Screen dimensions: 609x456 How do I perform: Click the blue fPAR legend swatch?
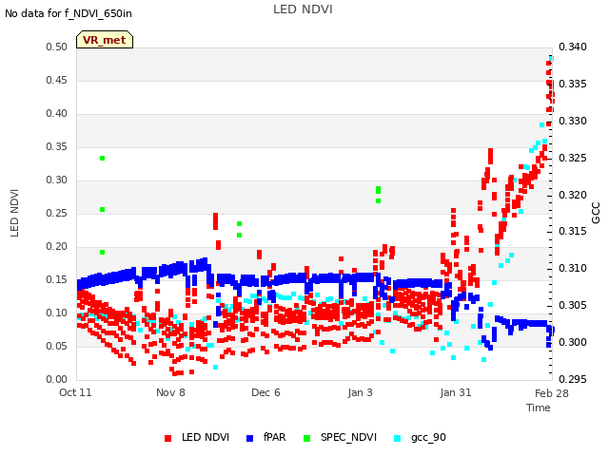tap(249, 439)
